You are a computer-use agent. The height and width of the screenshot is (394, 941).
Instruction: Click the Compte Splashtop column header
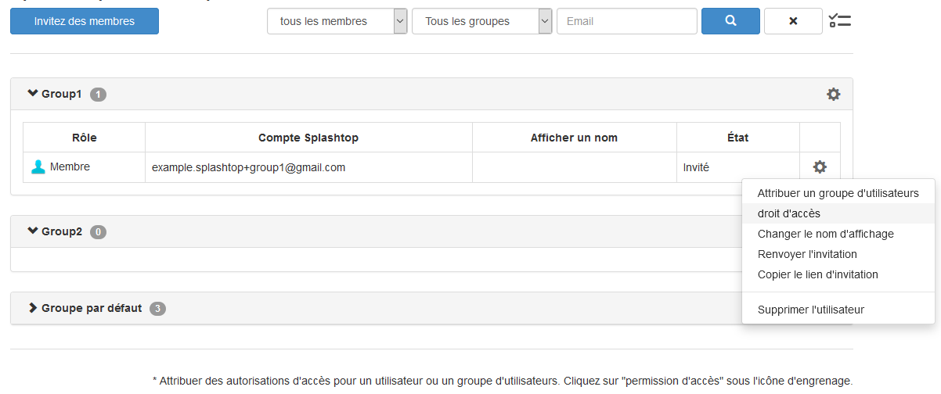308,138
